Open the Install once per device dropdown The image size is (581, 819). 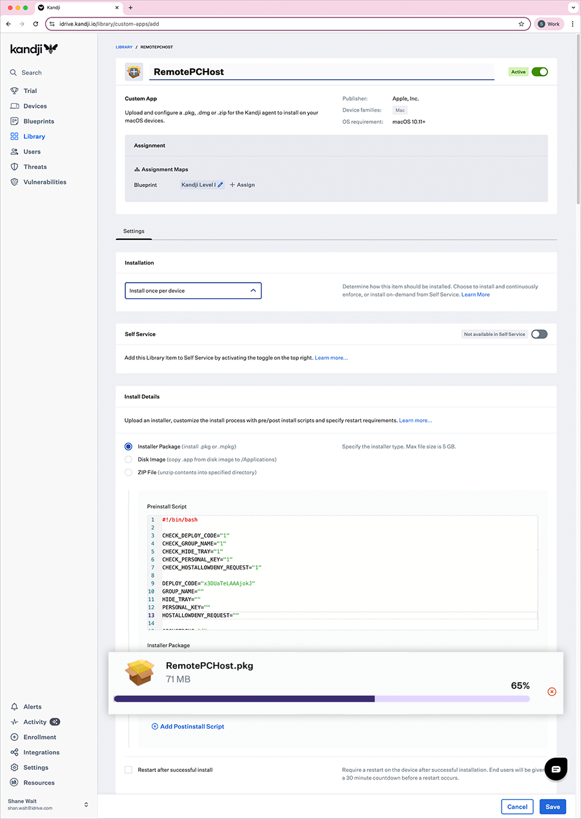(192, 291)
